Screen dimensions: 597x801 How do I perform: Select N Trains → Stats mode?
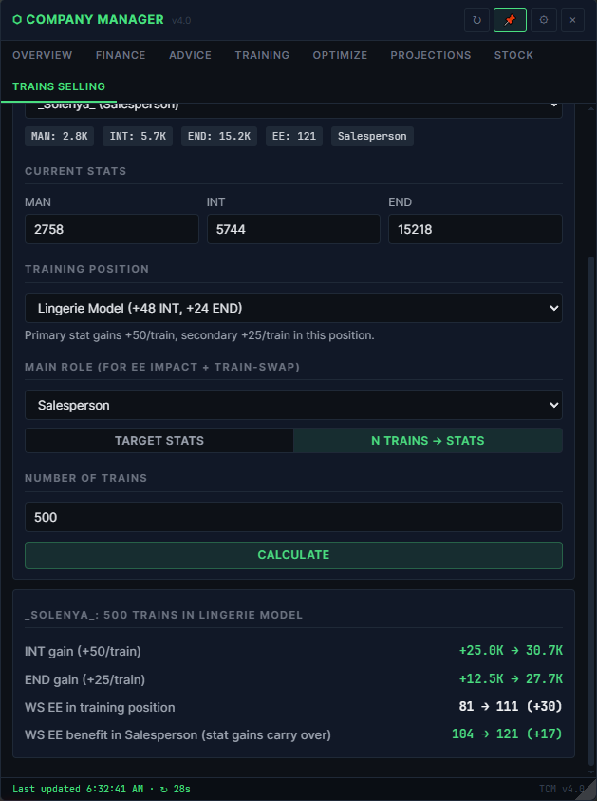pos(428,440)
